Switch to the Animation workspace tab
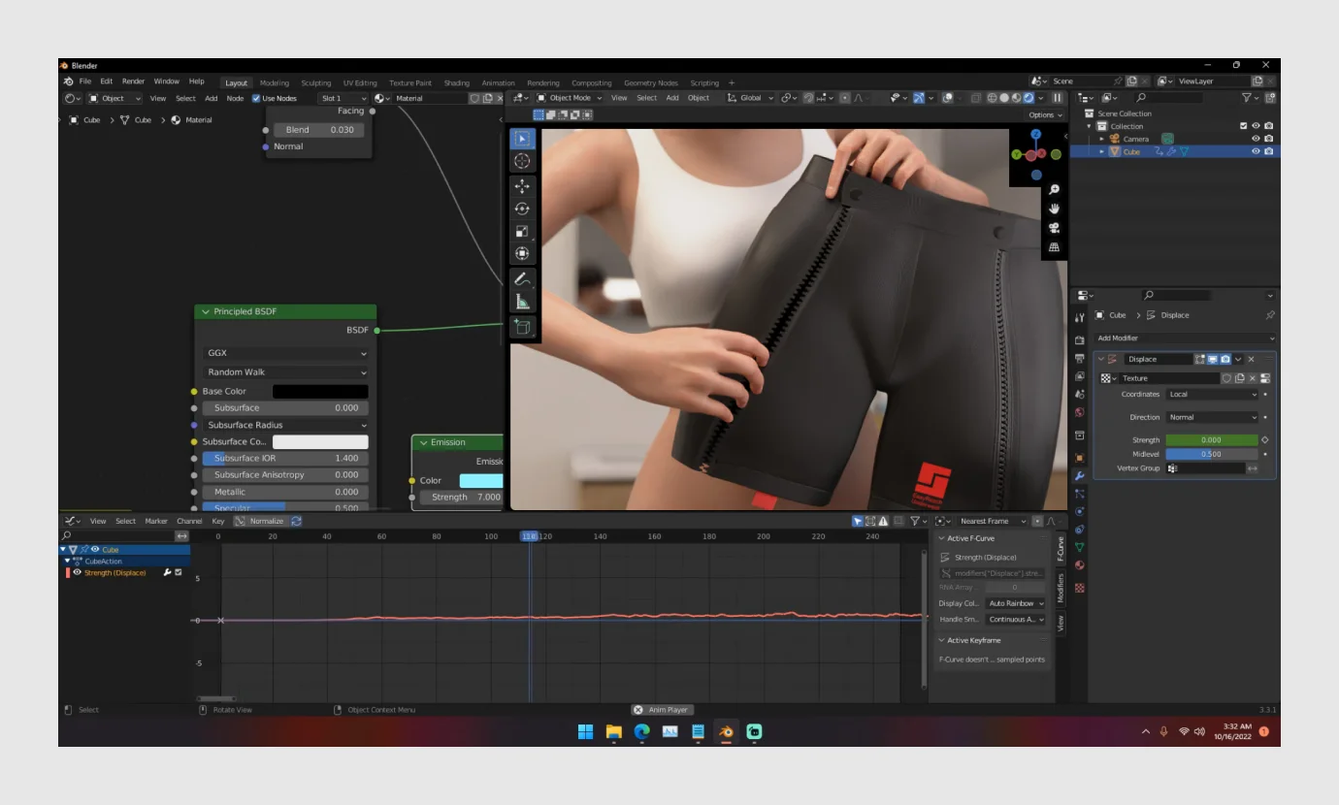 499,83
